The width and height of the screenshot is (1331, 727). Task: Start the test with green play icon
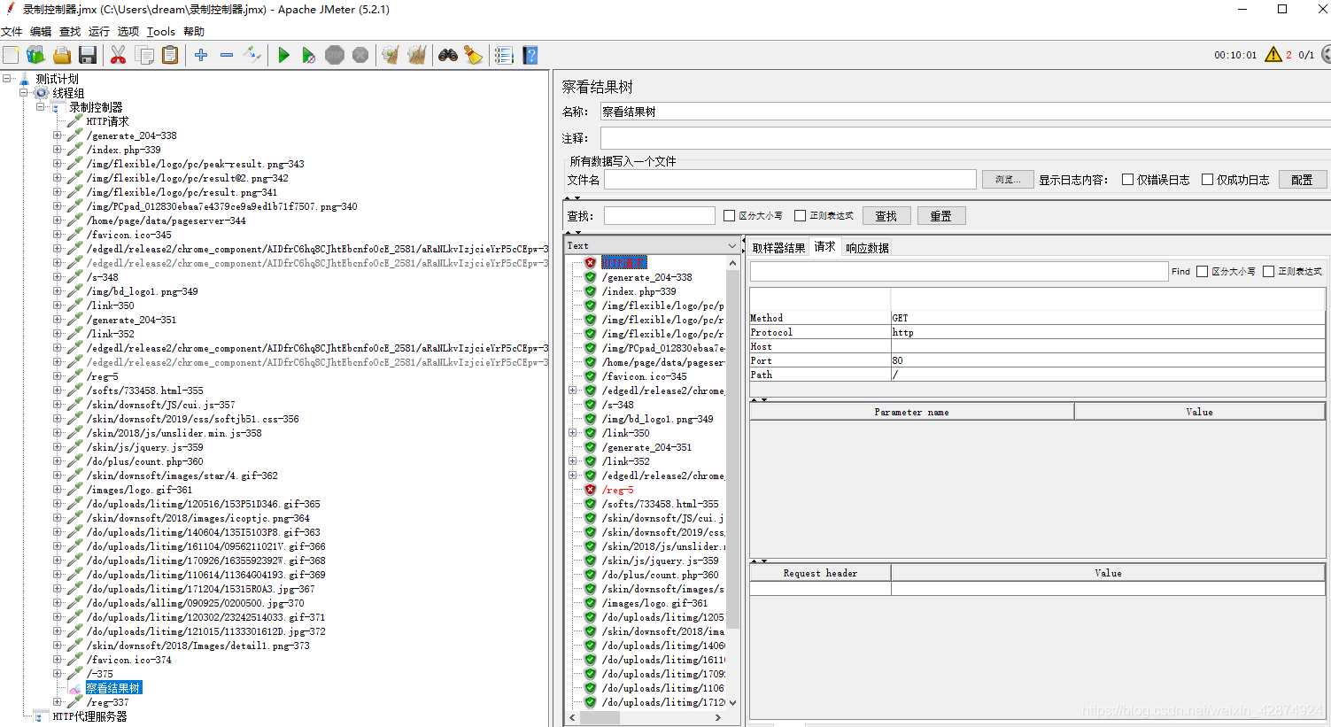(283, 55)
